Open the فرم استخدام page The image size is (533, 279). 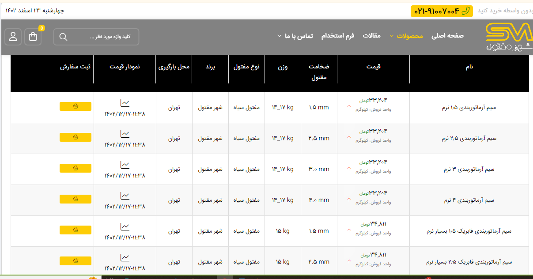click(337, 36)
